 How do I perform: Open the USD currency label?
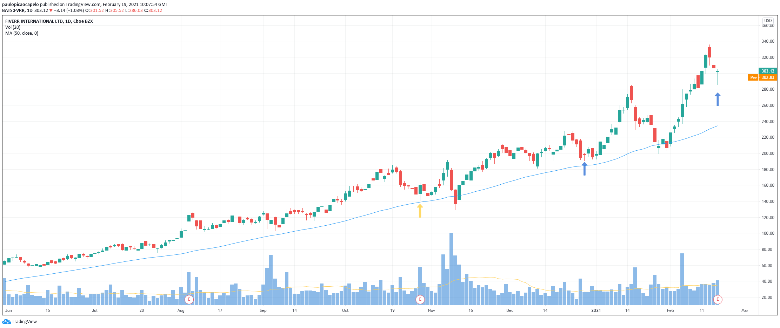(x=768, y=21)
